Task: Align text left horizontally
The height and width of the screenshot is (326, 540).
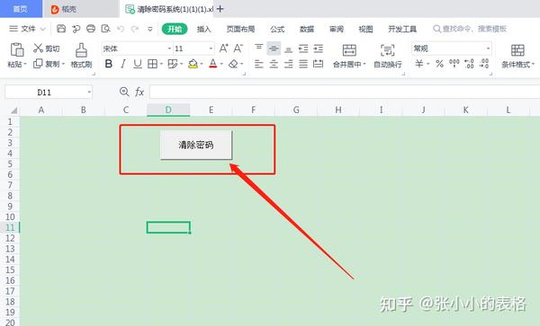Action: click(258, 64)
